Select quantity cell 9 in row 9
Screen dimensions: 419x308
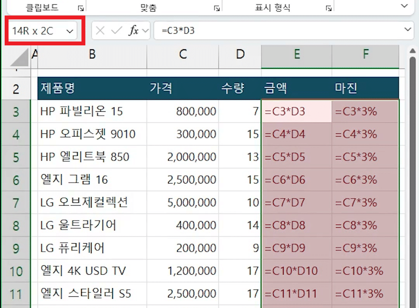tap(240, 248)
